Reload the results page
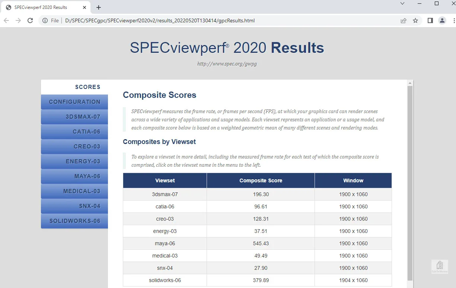This screenshot has width=456, height=288. click(31, 20)
